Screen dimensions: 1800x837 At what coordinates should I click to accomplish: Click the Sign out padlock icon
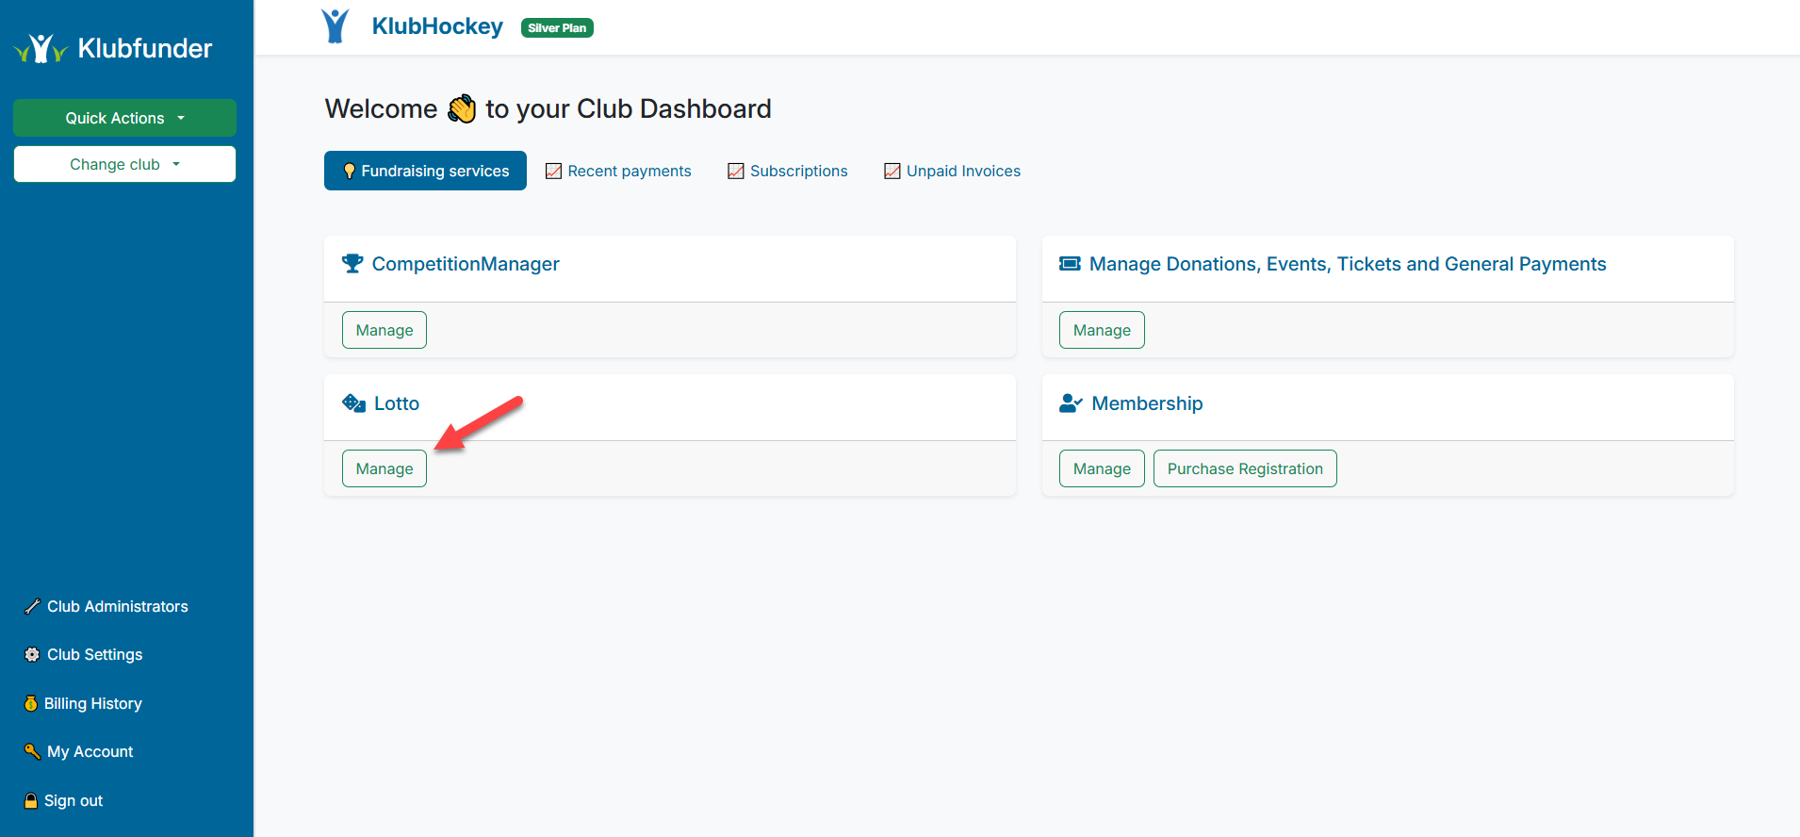pyautogui.click(x=31, y=801)
